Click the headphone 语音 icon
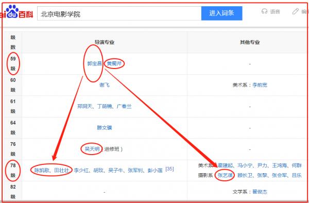 point(265,11)
